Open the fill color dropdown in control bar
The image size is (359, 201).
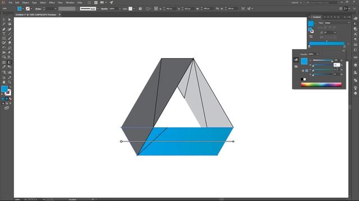[x=23, y=9]
